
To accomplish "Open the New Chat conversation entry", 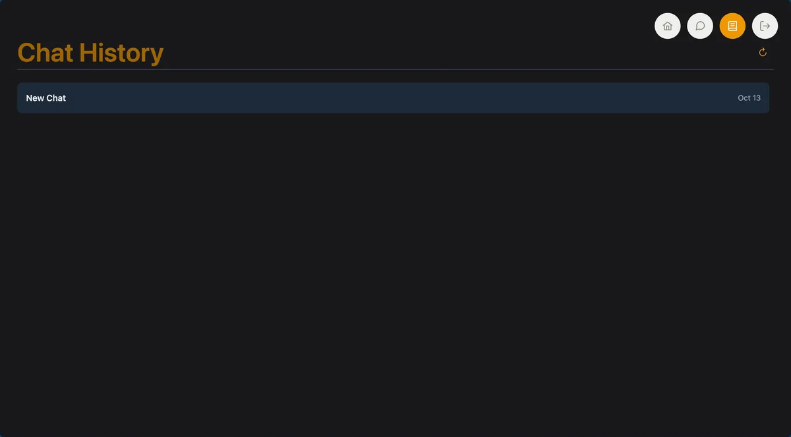I will tap(393, 98).
